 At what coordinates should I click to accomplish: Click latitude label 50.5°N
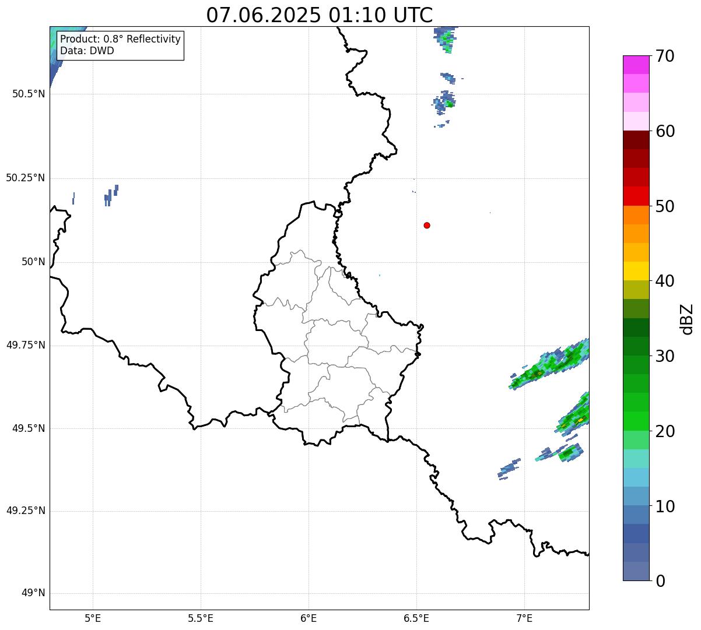[x=29, y=94]
